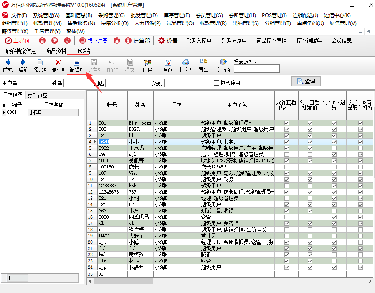Switch to 类别视图 tab
This screenshot has height=293, width=375.
[37, 96]
